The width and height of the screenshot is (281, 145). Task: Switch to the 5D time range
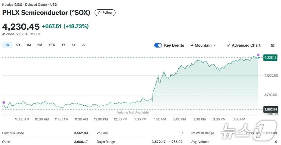pos(18,45)
